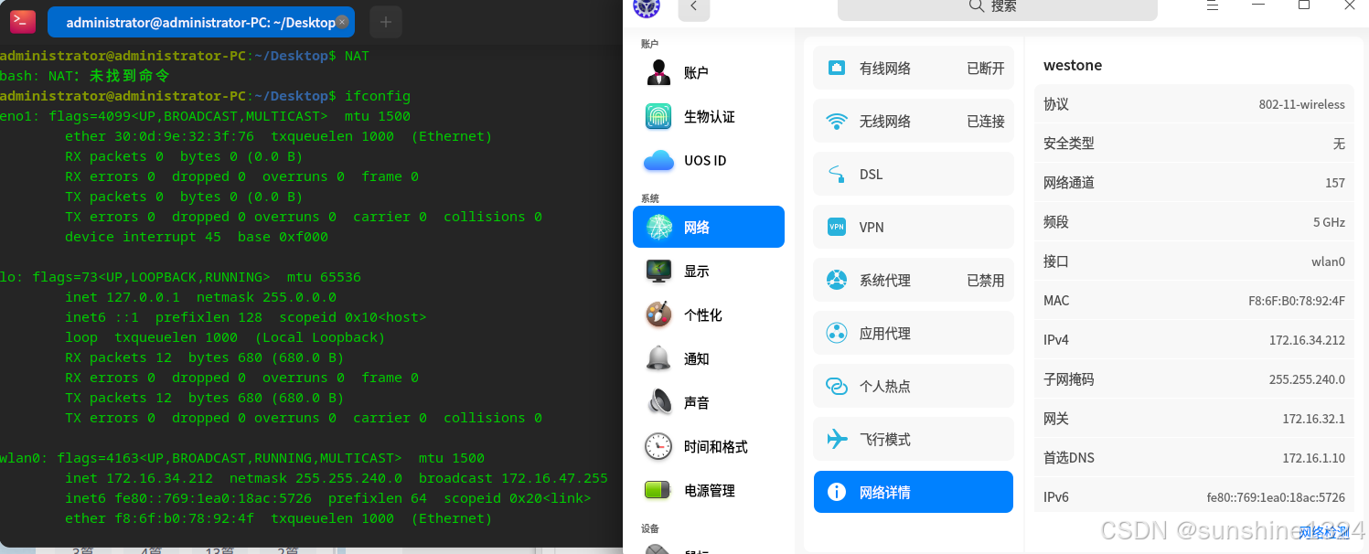
Task: Open the 有线网络 network entry
Action: 914,68
